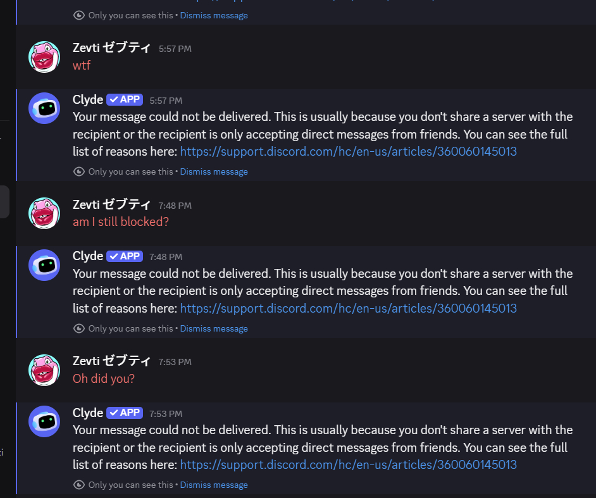
Task: Click the APP badge on the 5:57 PM Clyde message
Action: point(125,99)
